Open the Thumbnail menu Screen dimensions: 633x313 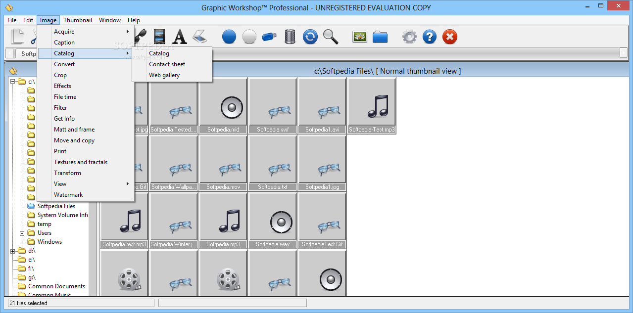point(78,20)
